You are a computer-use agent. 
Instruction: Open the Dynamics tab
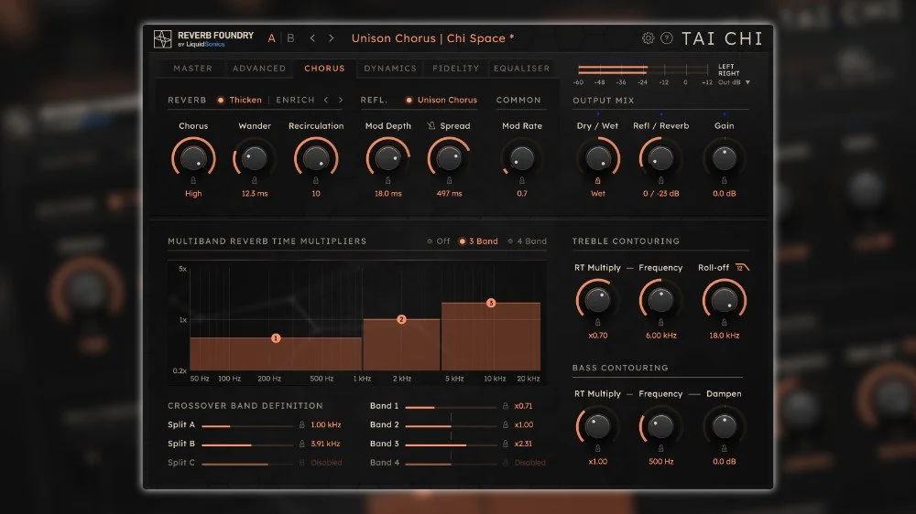[x=390, y=69]
